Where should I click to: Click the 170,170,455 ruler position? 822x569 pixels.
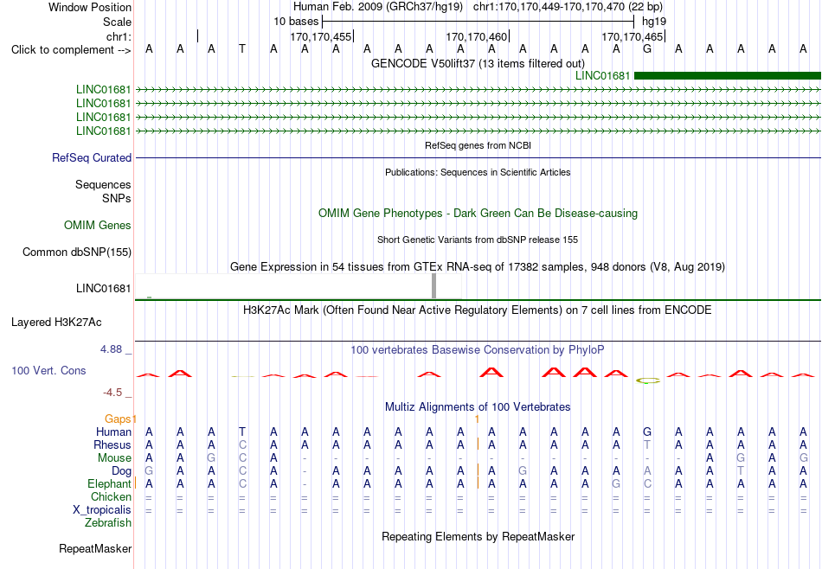click(x=320, y=36)
